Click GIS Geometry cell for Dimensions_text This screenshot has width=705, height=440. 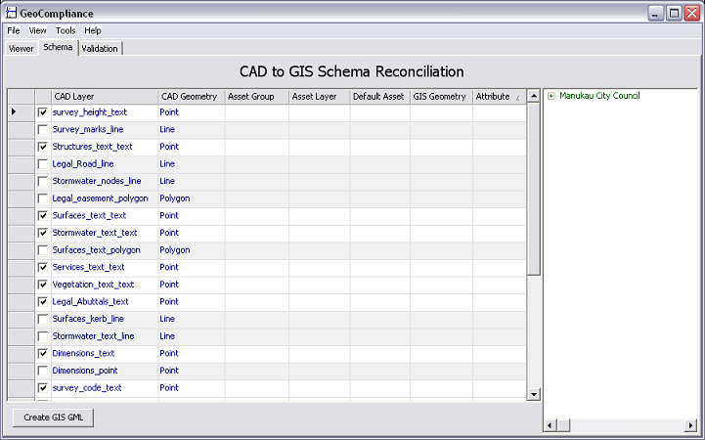click(441, 353)
